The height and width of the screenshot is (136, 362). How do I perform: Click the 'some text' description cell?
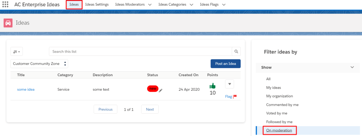click(101, 89)
